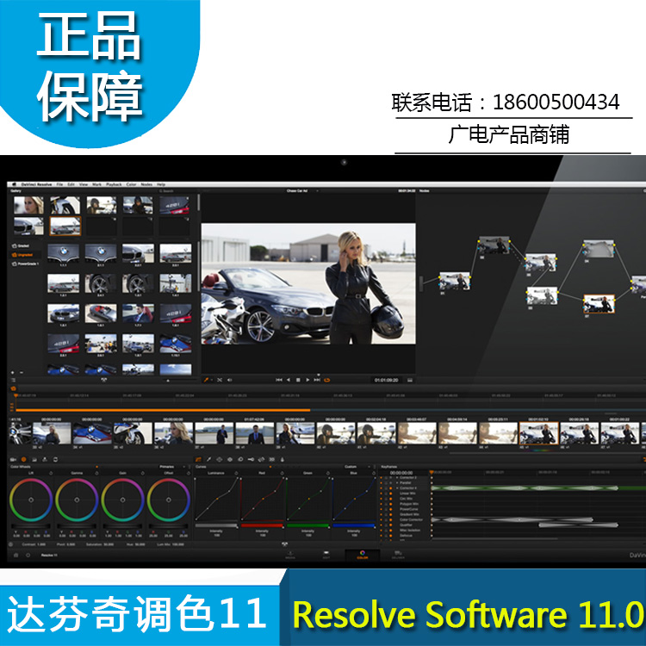Open the Power Window palette icon
The image size is (646, 646).
[x=219, y=459]
